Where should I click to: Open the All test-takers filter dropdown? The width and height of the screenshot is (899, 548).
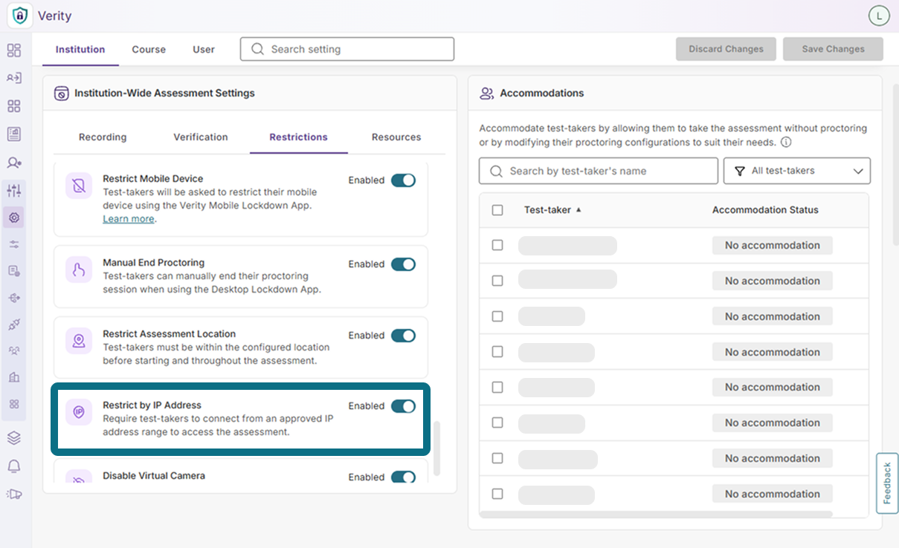pyautogui.click(x=797, y=171)
